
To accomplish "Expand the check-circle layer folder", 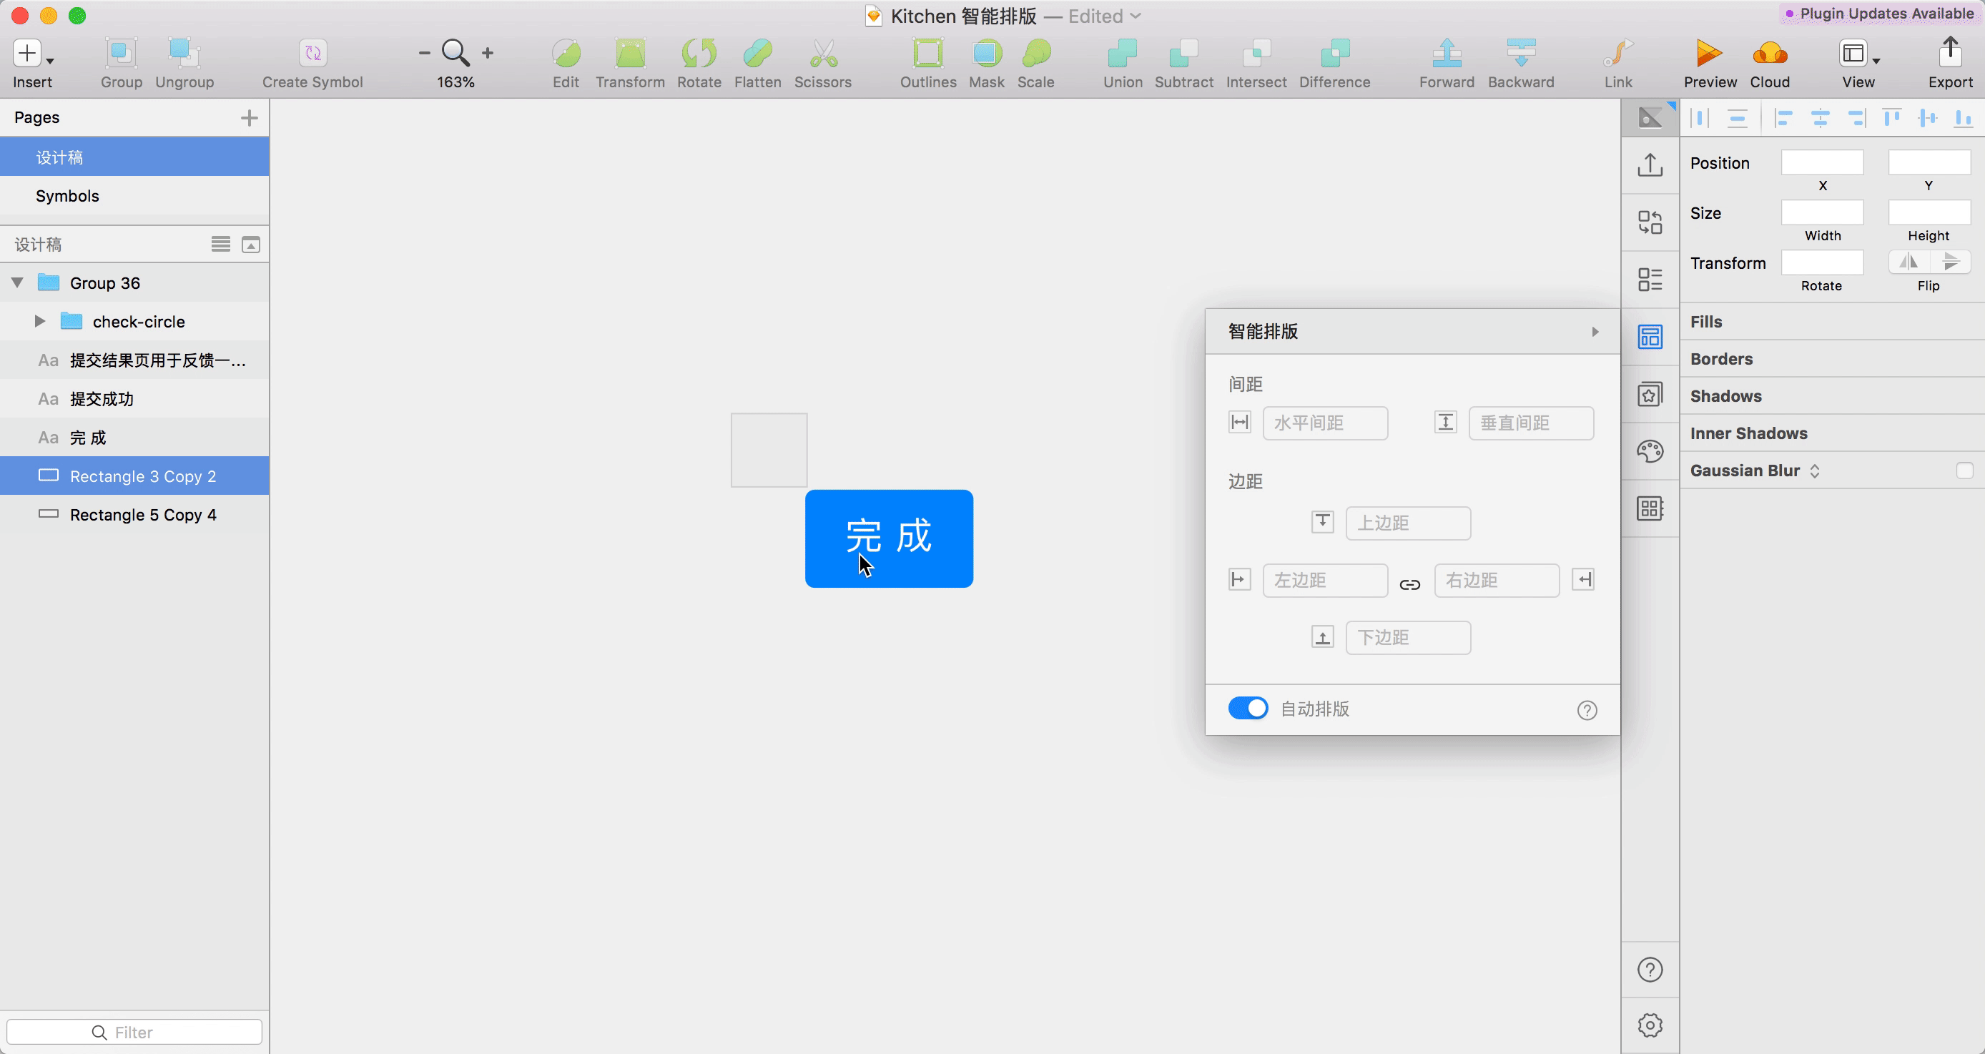I will click(40, 321).
